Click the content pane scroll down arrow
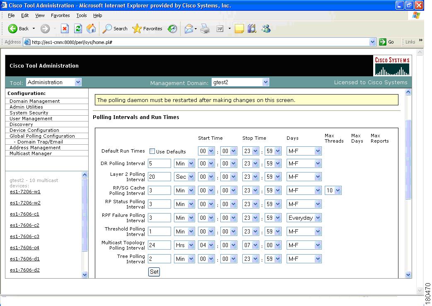 click(x=408, y=275)
